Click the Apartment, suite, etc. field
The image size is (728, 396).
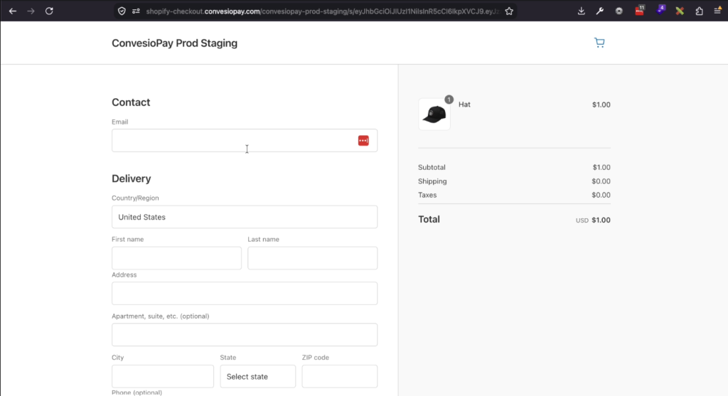245,335
